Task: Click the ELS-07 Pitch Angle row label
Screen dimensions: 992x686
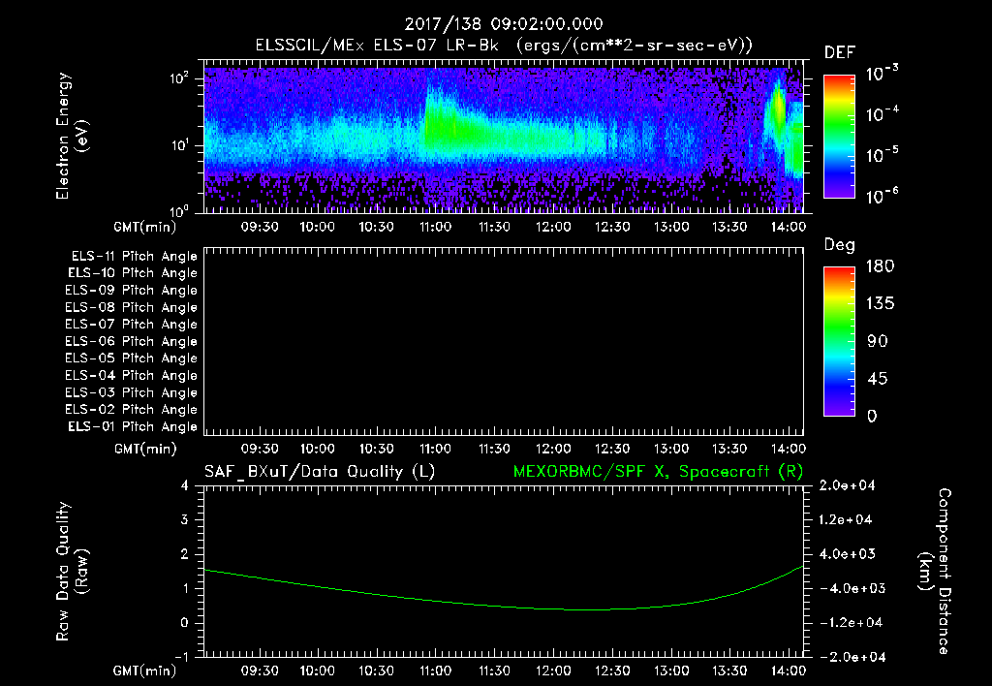Action: pos(131,325)
